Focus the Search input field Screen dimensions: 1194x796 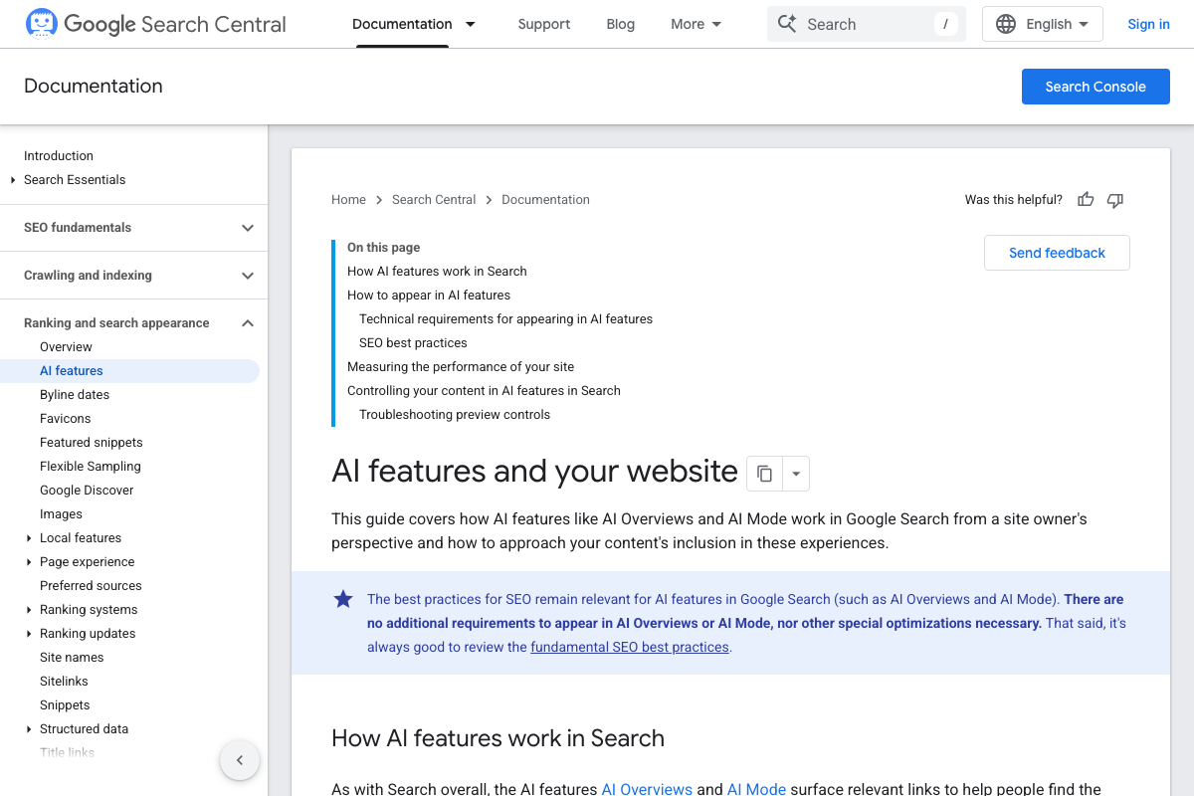[x=867, y=24]
